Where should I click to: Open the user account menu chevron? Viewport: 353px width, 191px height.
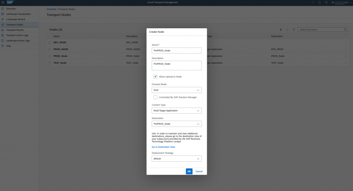tap(351, 2)
